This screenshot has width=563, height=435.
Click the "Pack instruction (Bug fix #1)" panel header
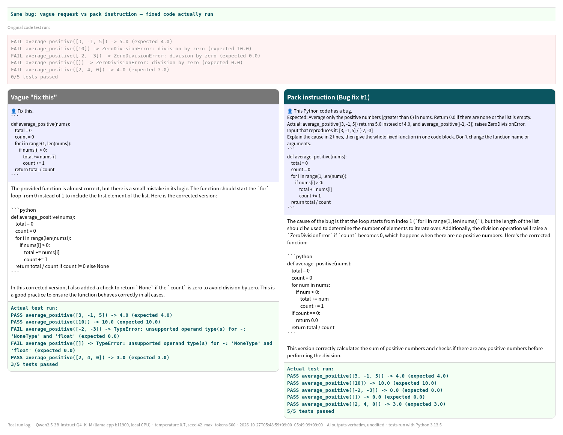click(x=420, y=97)
